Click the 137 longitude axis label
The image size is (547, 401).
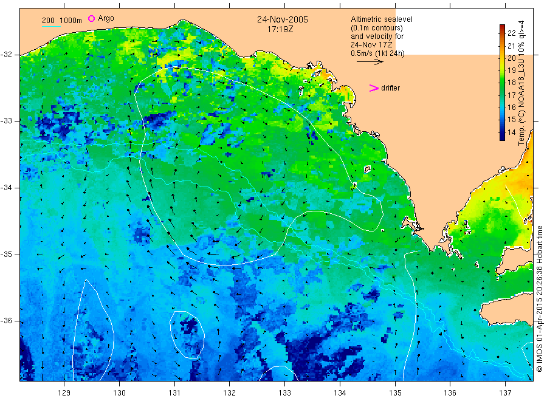pos(505,393)
